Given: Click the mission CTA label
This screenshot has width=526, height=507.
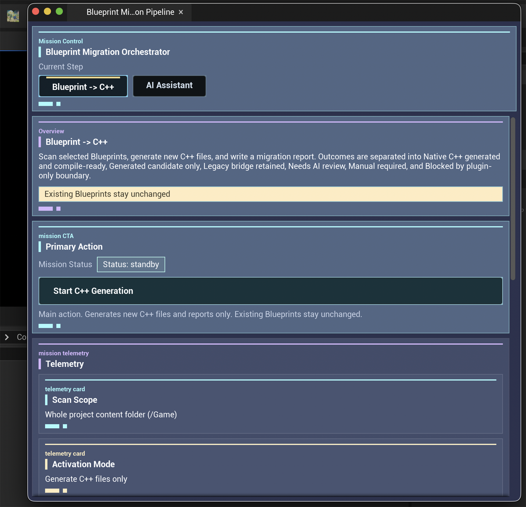Looking at the screenshot, I should coord(56,236).
